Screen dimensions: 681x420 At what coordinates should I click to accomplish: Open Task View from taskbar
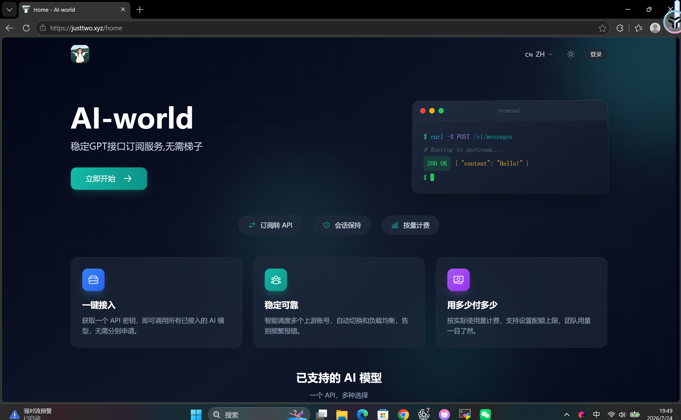coord(321,414)
